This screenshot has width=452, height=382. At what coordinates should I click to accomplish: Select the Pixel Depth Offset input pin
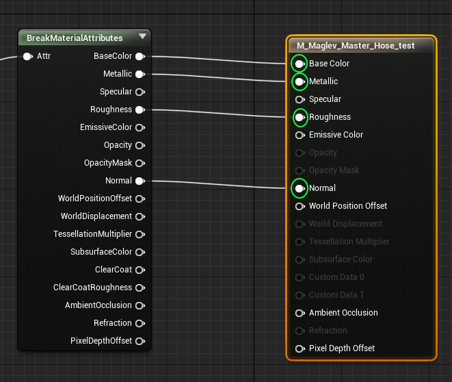[299, 348]
